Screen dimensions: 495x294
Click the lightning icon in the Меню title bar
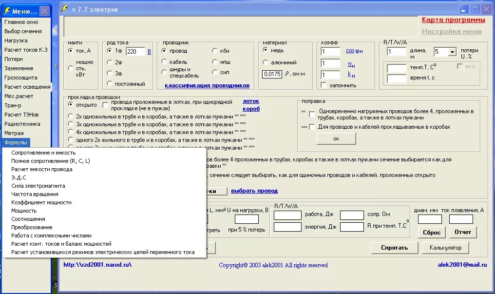click(x=6, y=11)
